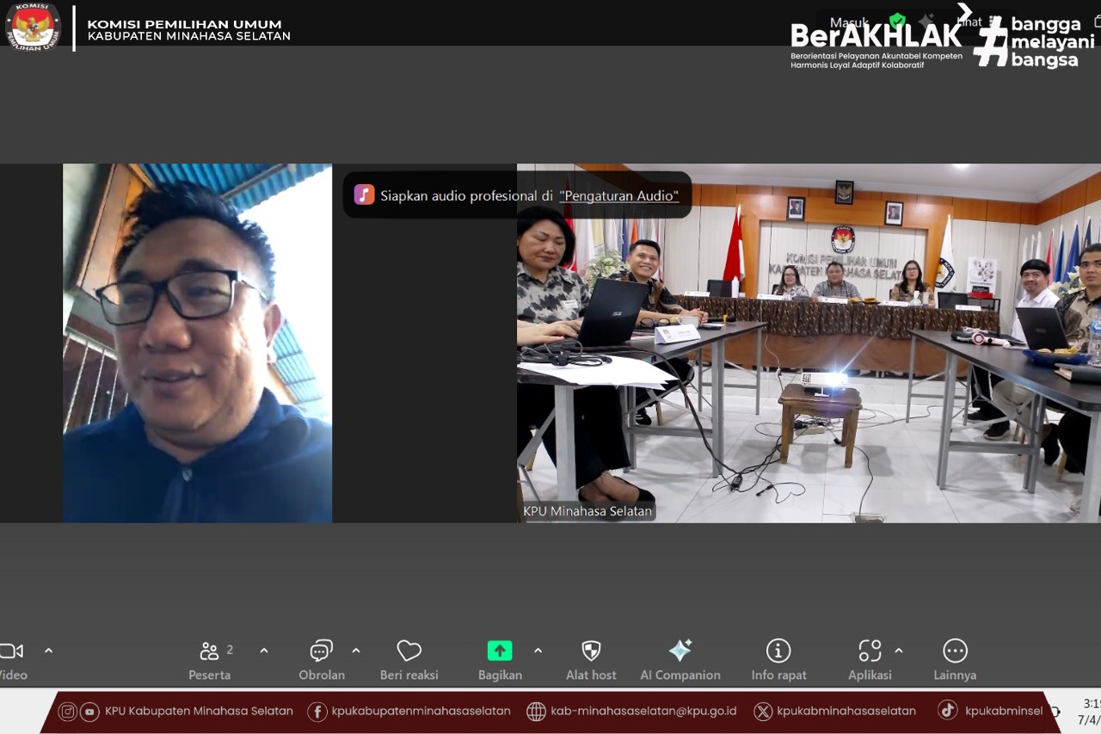Launch AI Companion sparkle icon
Image resolution: width=1101 pixels, height=734 pixels.
(680, 651)
